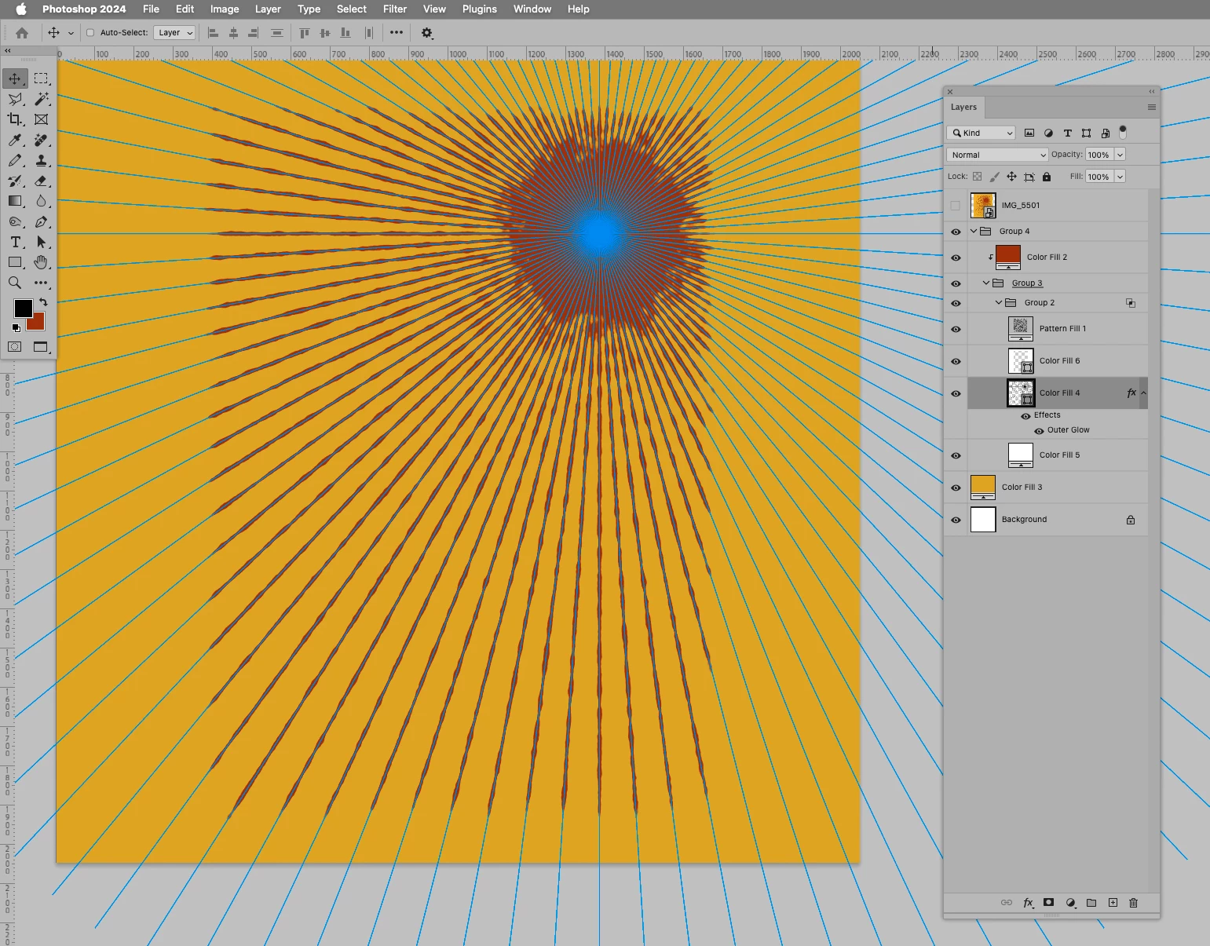This screenshot has width=1210, height=946.
Task: Select the Hand tool
Action: 41,262
